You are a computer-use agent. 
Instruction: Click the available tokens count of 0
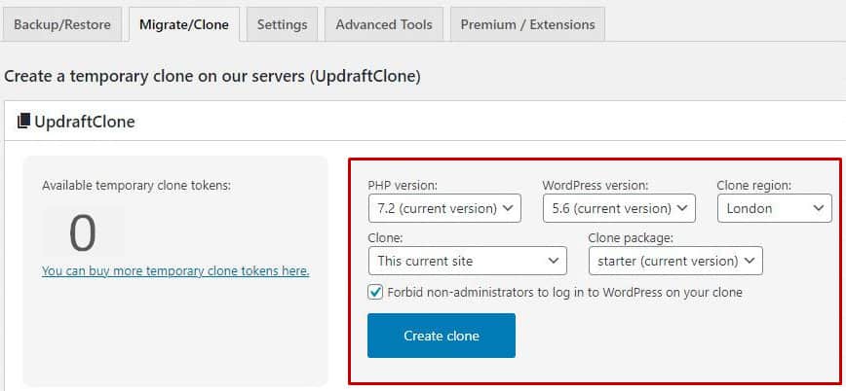(x=83, y=233)
